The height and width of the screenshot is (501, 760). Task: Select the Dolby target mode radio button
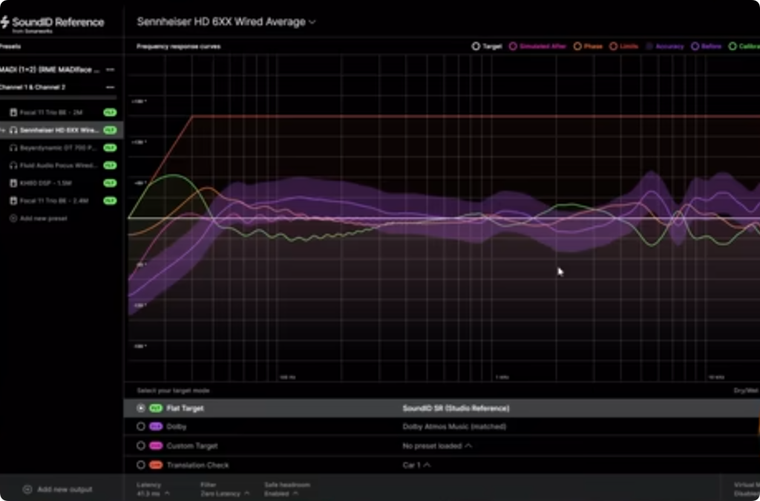tap(141, 427)
